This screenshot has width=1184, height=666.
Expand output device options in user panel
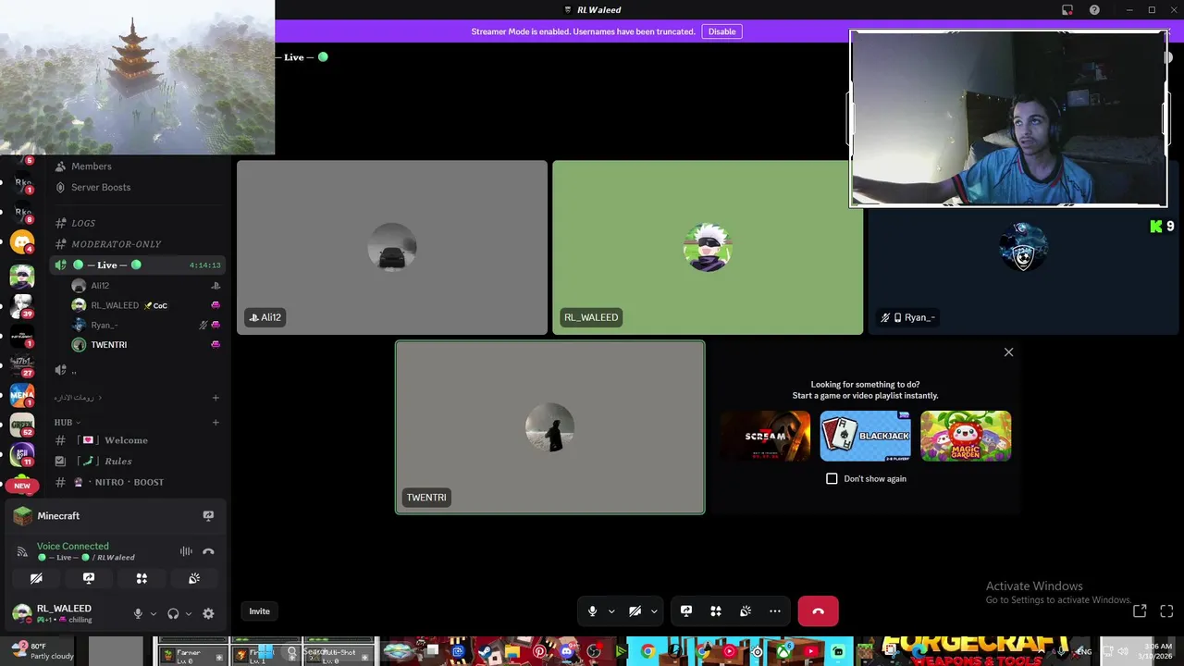pos(189,613)
